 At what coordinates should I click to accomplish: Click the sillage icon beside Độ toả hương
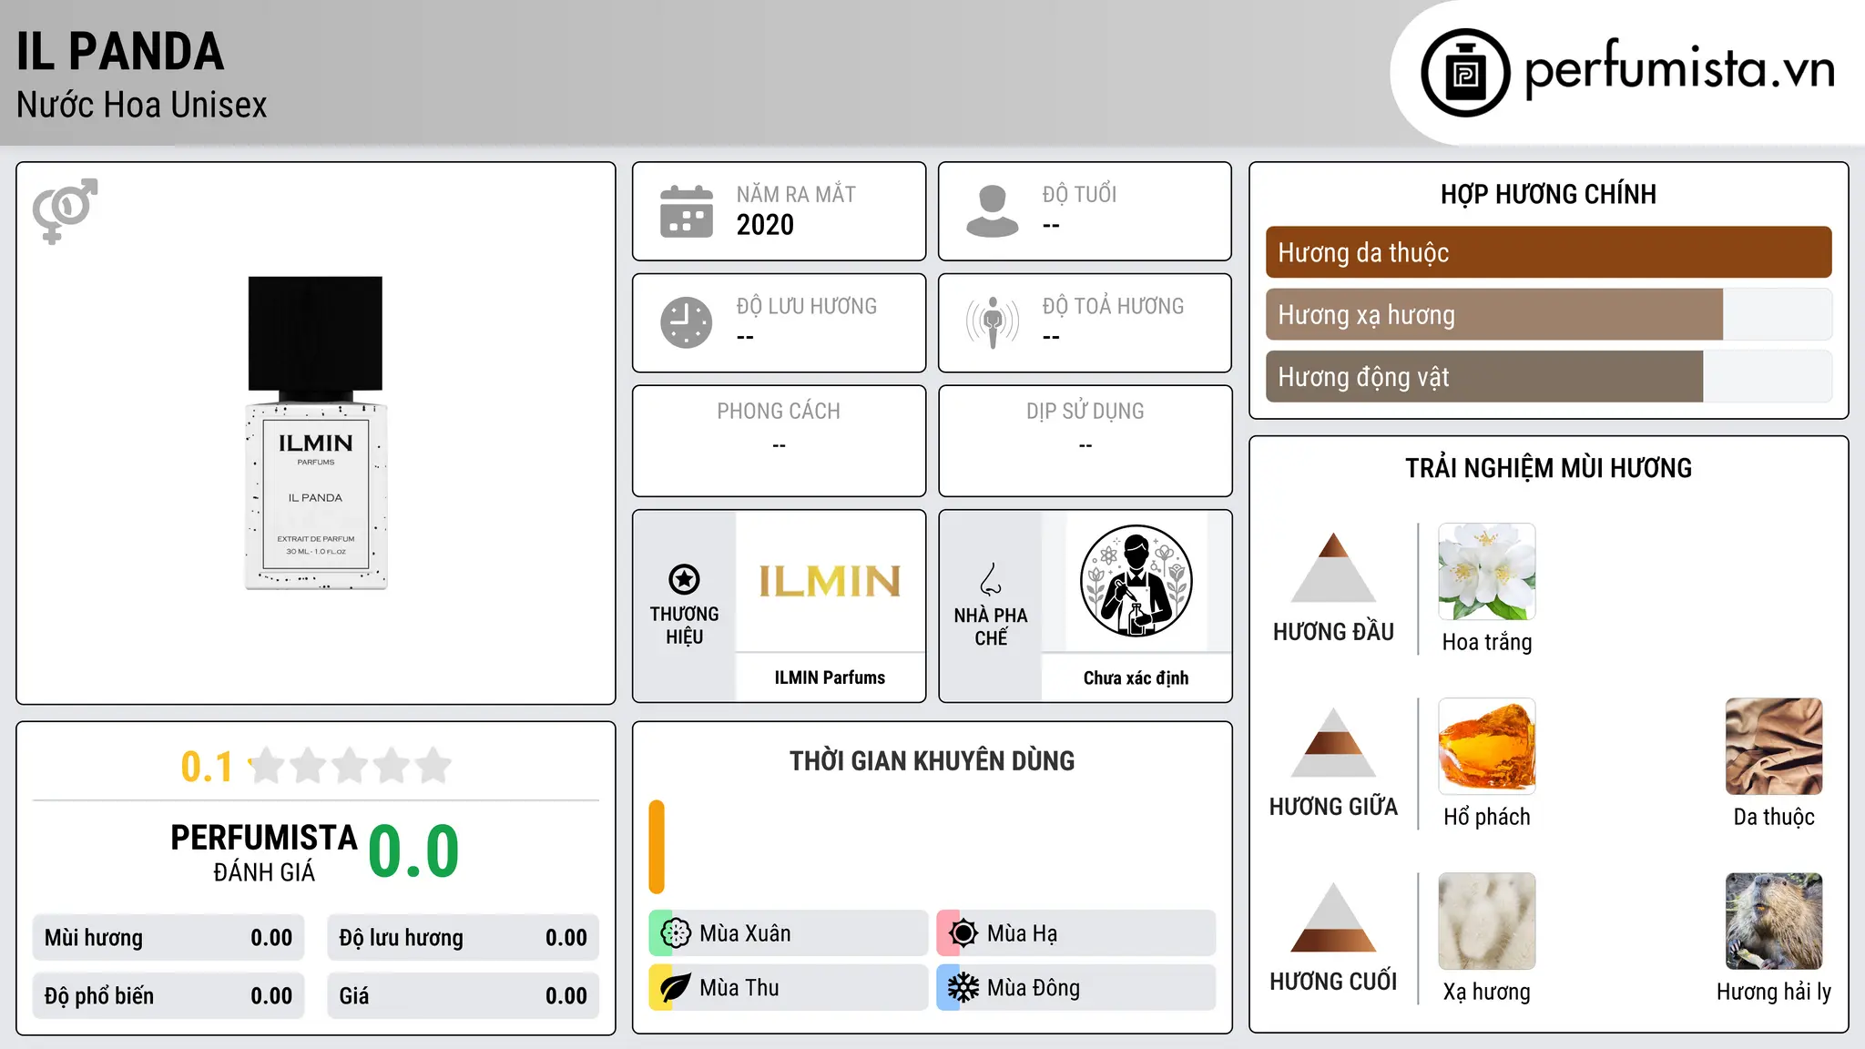[993, 322]
